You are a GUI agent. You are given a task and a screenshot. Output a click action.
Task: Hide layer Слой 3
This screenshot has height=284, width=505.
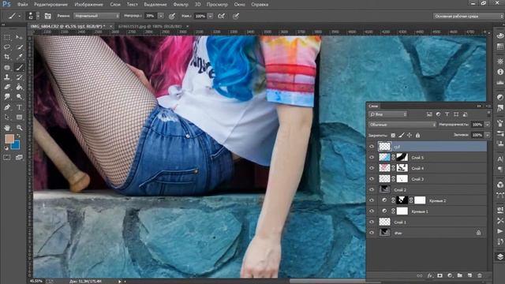coord(372,179)
